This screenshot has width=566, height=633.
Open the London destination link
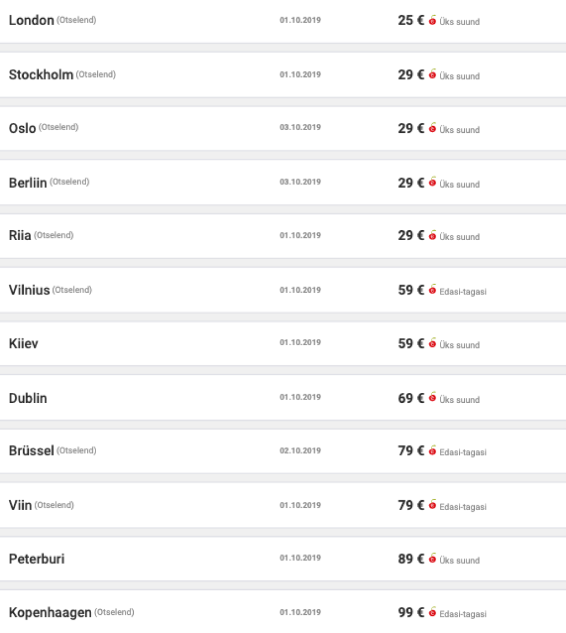32,20
